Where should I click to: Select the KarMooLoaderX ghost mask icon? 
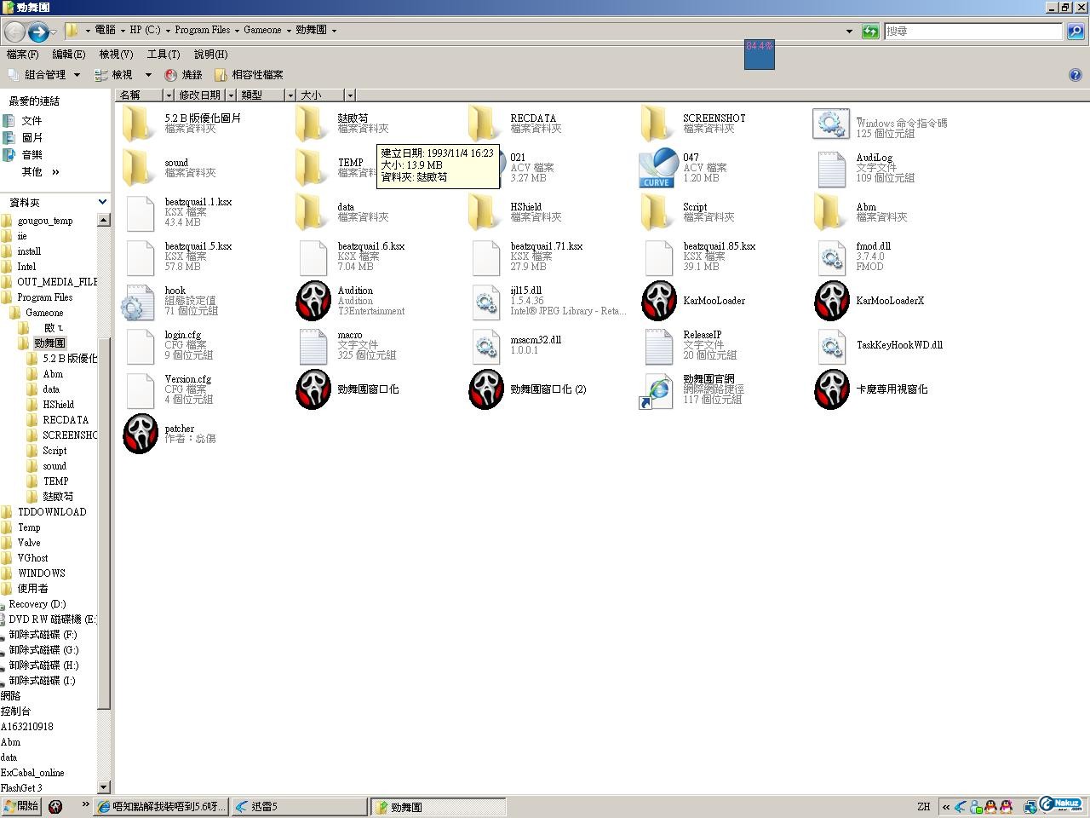pyautogui.click(x=832, y=301)
